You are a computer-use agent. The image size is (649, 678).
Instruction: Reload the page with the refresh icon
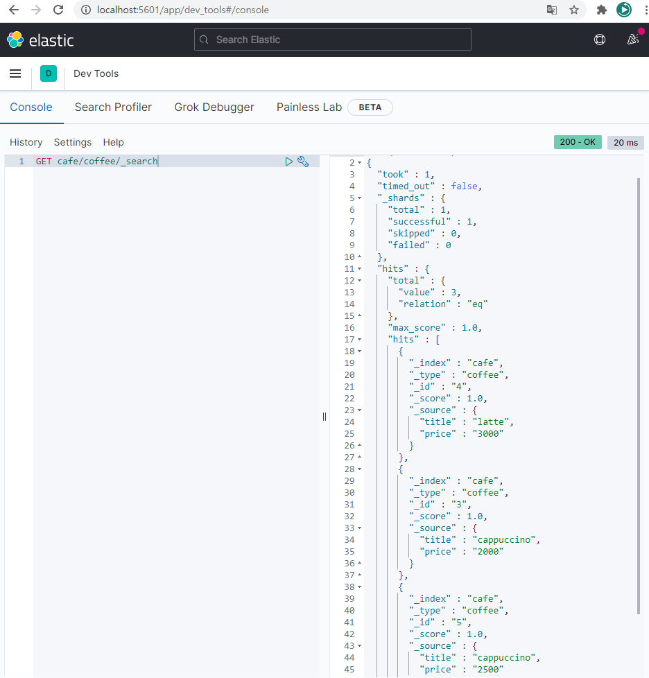click(x=58, y=10)
